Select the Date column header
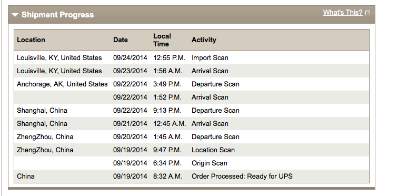398x196 pixels. (121, 40)
